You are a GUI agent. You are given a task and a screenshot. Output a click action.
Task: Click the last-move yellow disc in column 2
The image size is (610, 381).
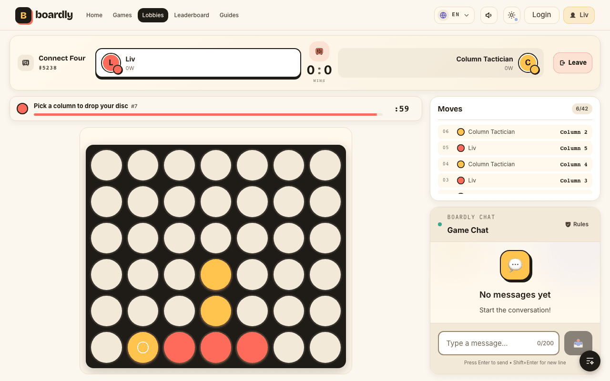(x=143, y=348)
